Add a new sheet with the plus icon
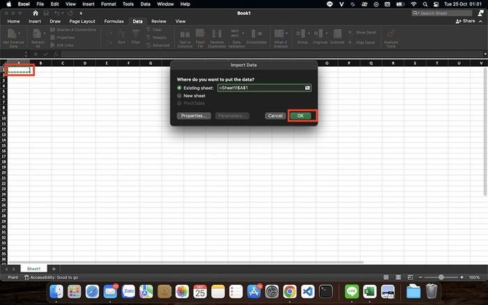 (54, 269)
